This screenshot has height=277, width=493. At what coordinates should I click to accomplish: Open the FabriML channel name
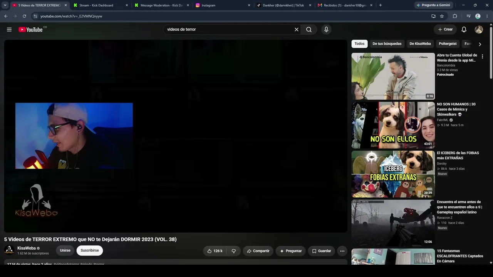click(443, 120)
